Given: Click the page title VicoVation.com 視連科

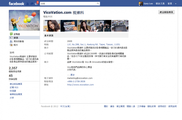Looking at the screenshot, I should 63,12.
